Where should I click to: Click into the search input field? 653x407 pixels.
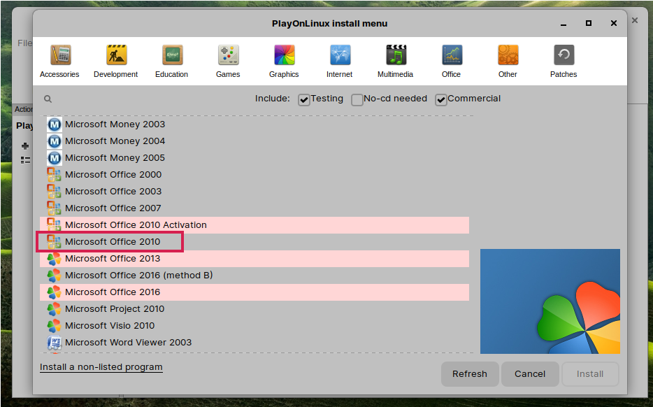[x=144, y=99]
